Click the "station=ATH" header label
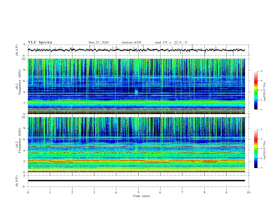The width and height of the screenshot is (280, 216). [x=131, y=42]
